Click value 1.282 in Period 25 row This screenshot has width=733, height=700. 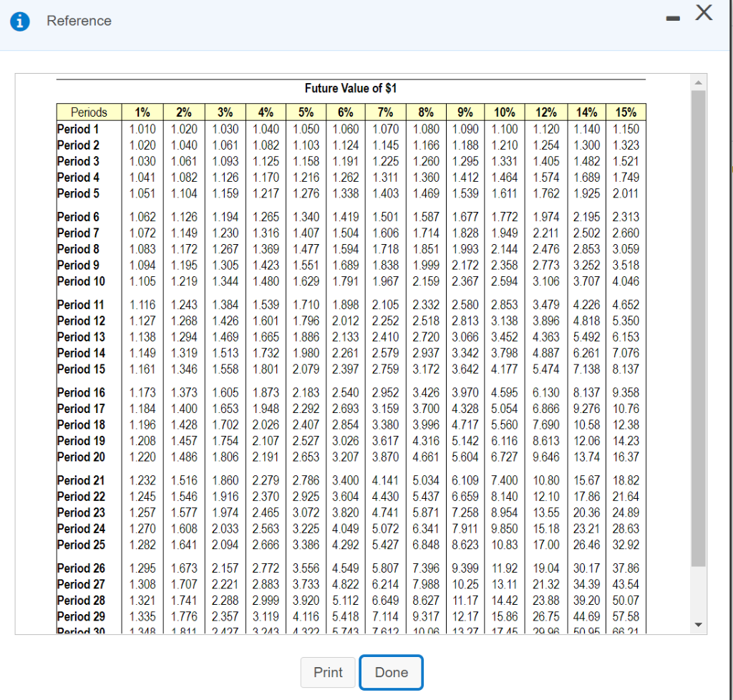click(x=142, y=545)
